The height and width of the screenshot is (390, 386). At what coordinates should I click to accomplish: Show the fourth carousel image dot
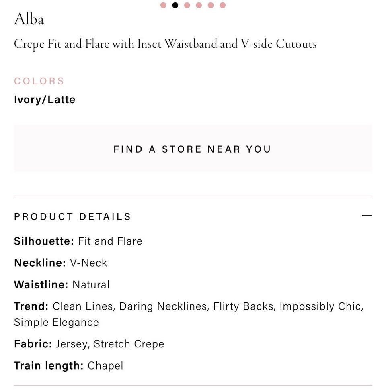point(199,5)
